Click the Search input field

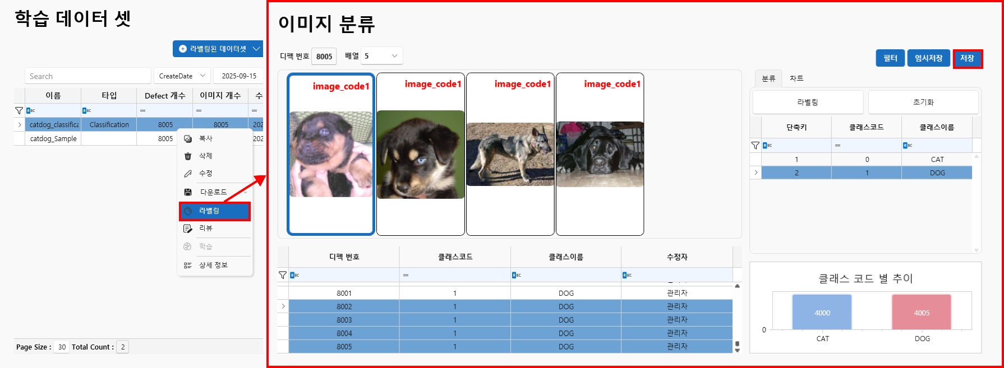(x=88, y=76)
